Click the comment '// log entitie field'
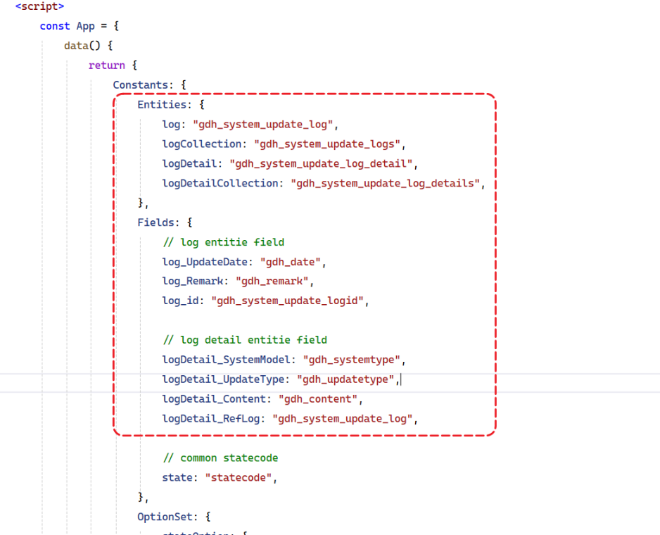This screenshot has width=660, height=535. tap(224, 242)
